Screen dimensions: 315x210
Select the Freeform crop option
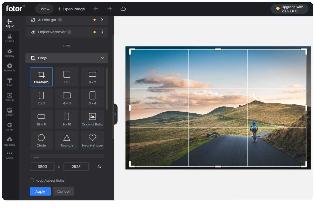coord(41,77)
